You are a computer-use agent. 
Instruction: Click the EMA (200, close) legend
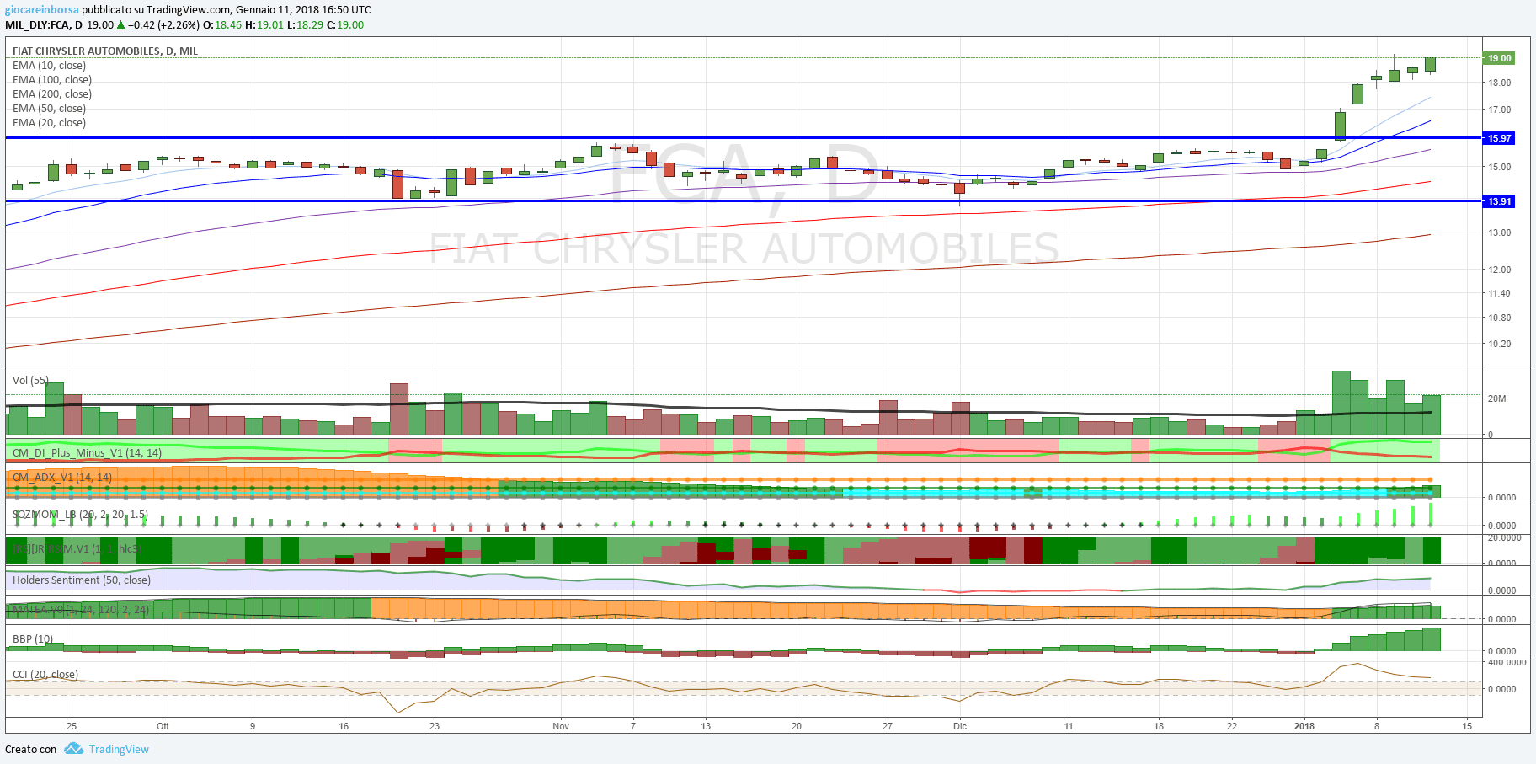coord(52,94)
